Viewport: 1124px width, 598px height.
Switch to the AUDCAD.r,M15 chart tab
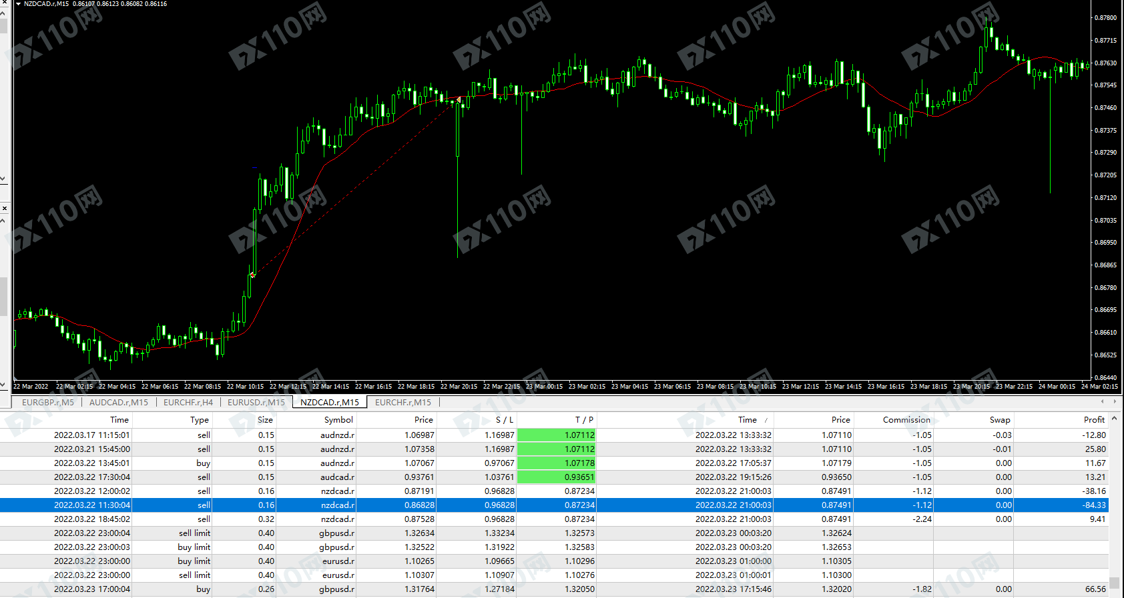click(x=119, y=402)
